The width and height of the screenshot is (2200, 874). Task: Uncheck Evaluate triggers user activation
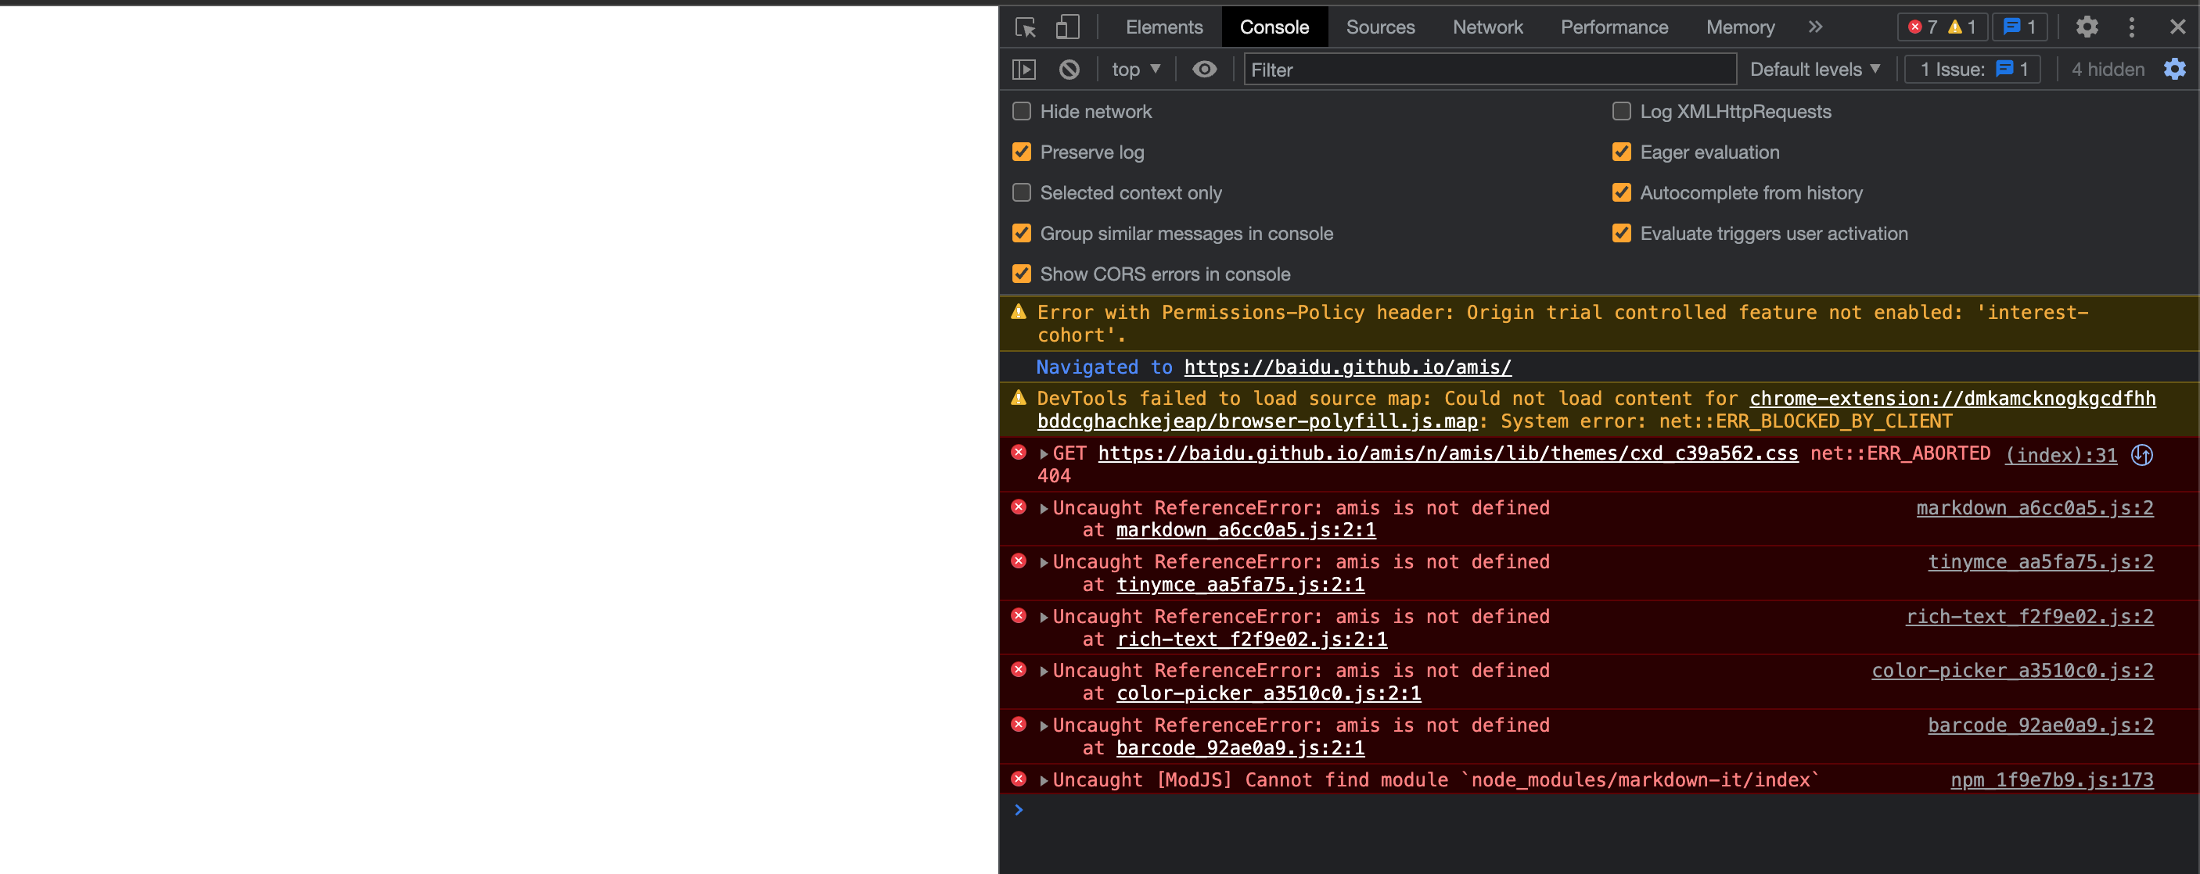pyautogui.click(x=1621, y=233)
